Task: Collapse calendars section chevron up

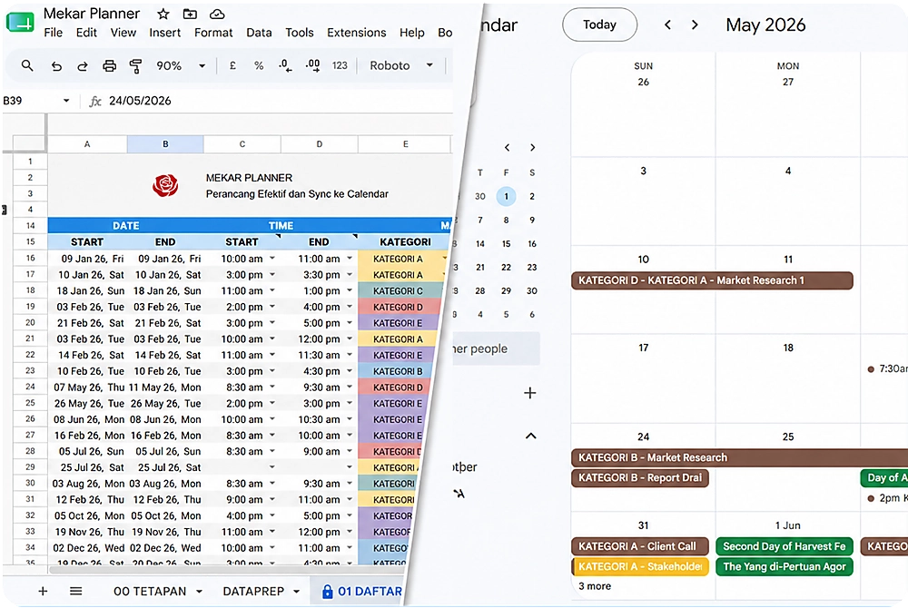Action: (530, 436)
